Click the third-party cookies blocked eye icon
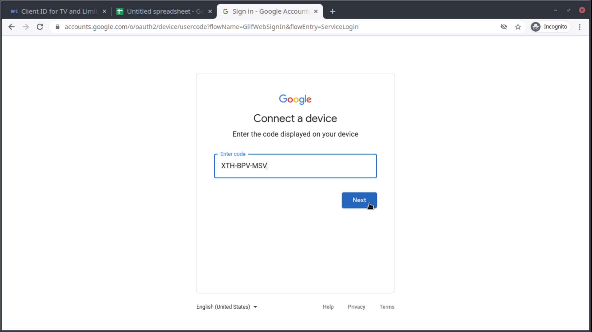Image resolution: width=592 pixels, height=332 pixels. 504,27
